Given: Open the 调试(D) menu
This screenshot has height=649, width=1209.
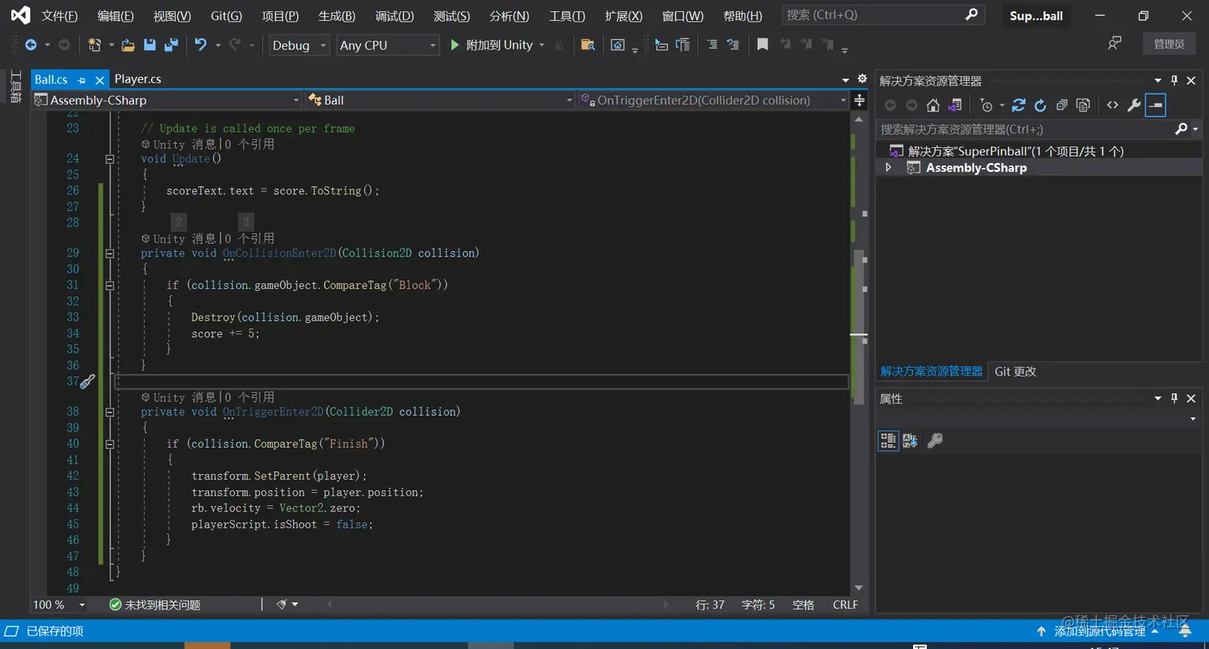Looking at the screenshot, I should point(394,16).
